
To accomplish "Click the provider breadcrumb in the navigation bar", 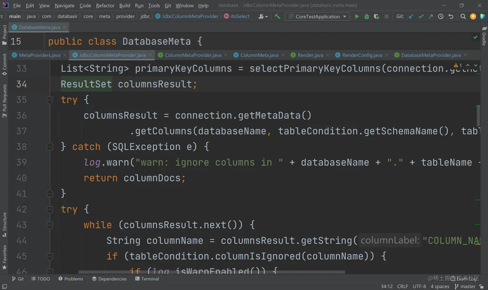I will pyautogui.click(x=125, y=16).
